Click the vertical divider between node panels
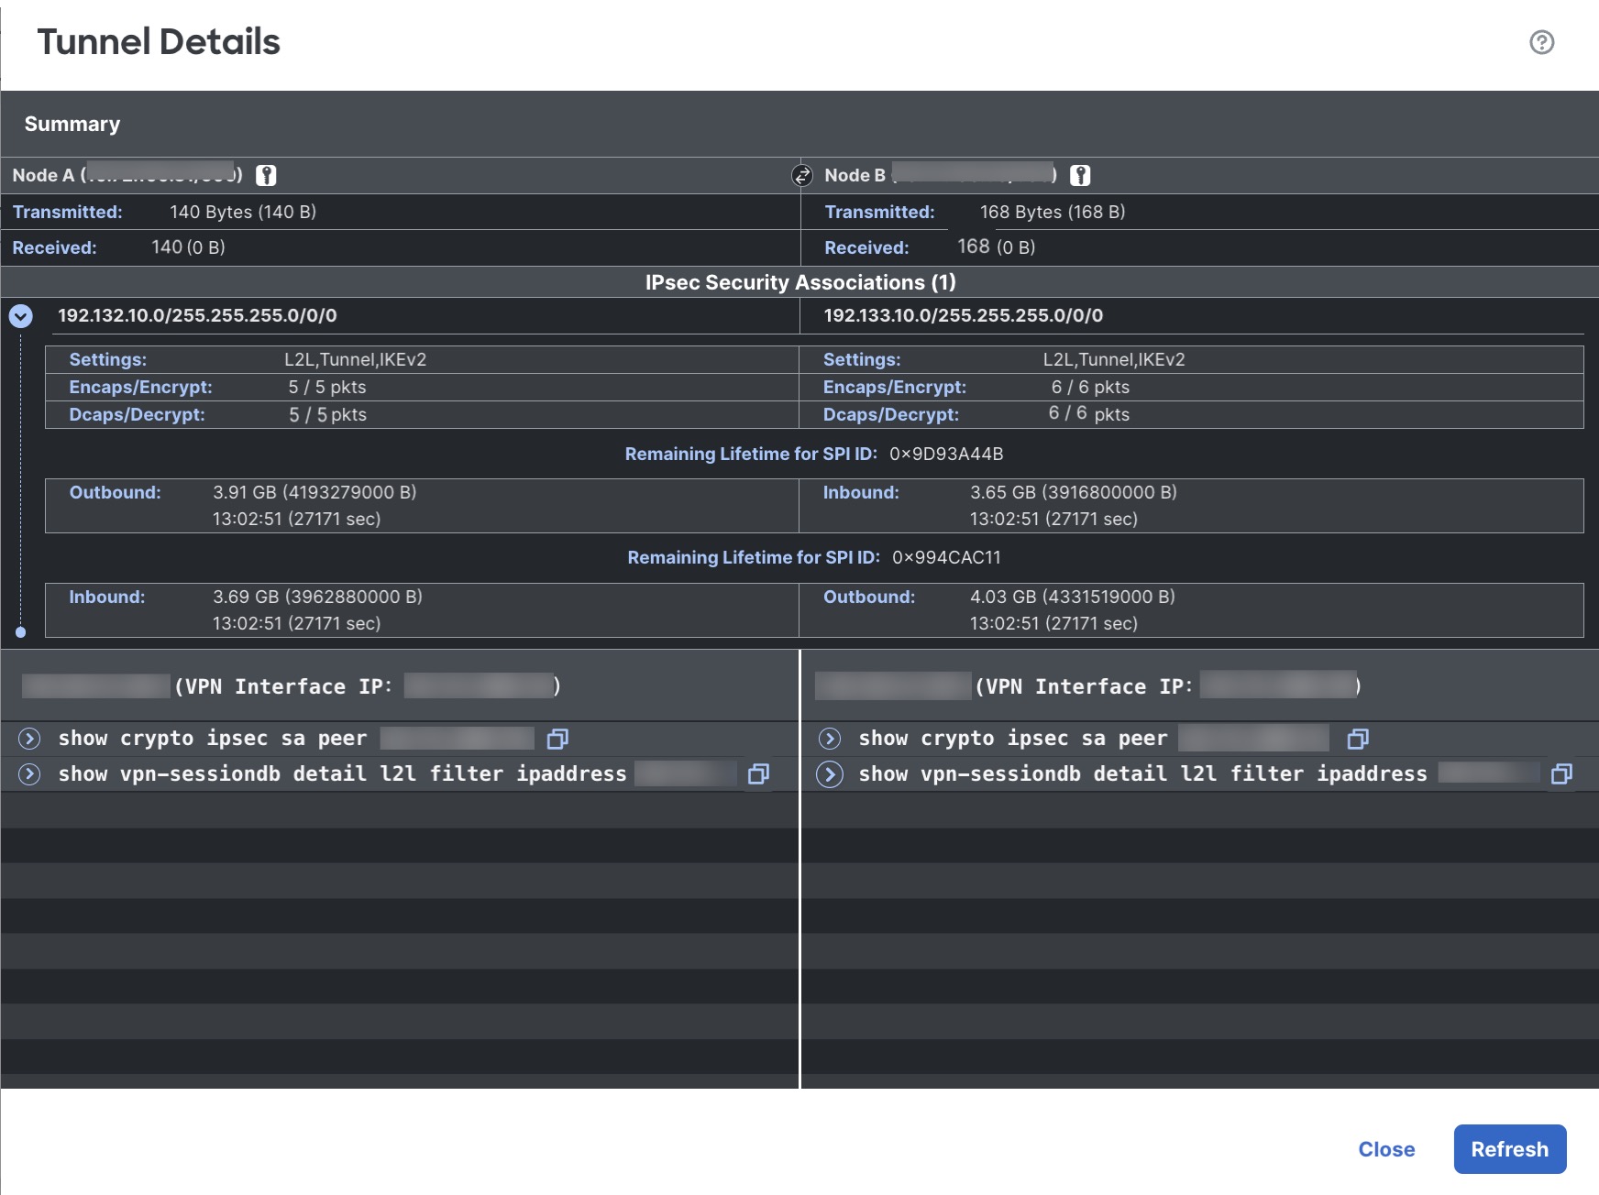This screenshot has height=1195, width=1599. point(799,916)
